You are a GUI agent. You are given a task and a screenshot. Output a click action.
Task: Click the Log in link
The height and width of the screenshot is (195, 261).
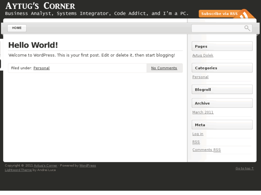(198, 134)
